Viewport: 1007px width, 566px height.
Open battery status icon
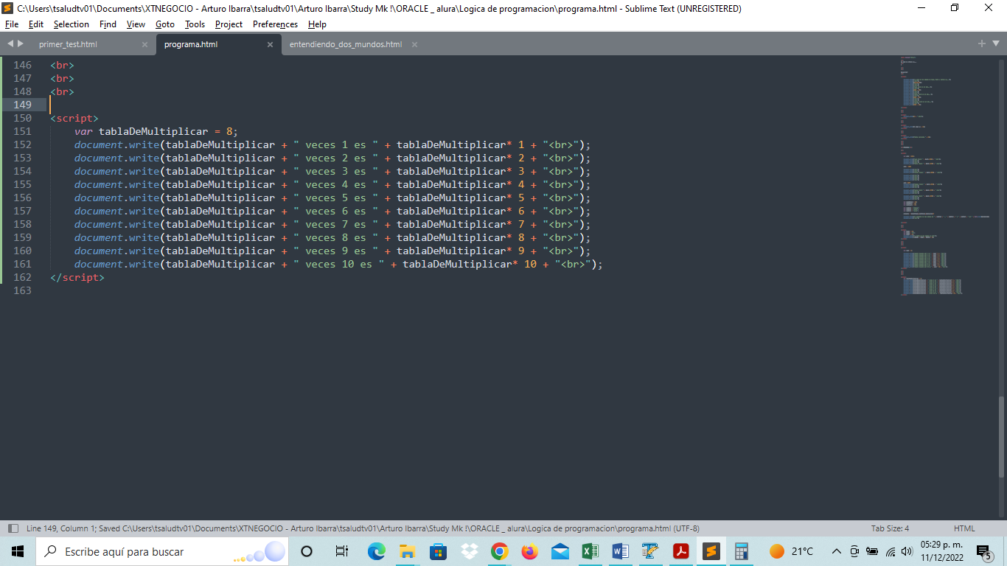[872, 551]
